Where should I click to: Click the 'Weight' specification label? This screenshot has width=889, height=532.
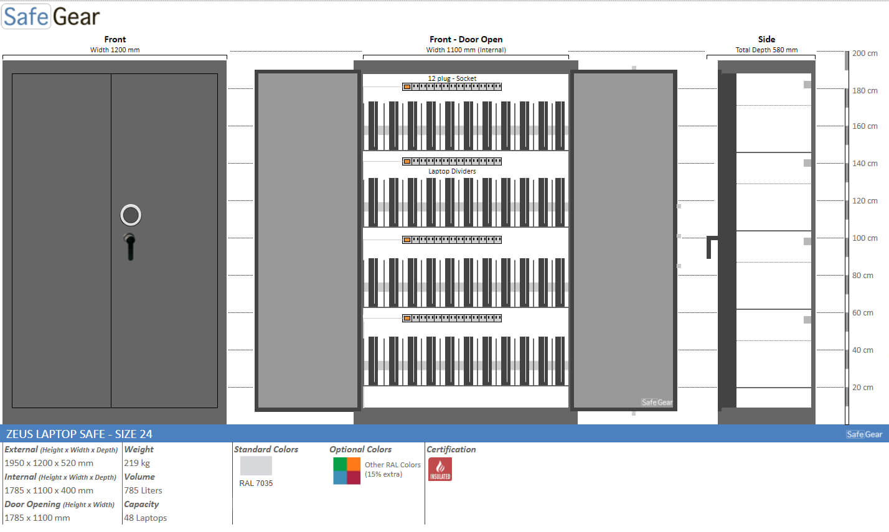(x=139, y=449)
